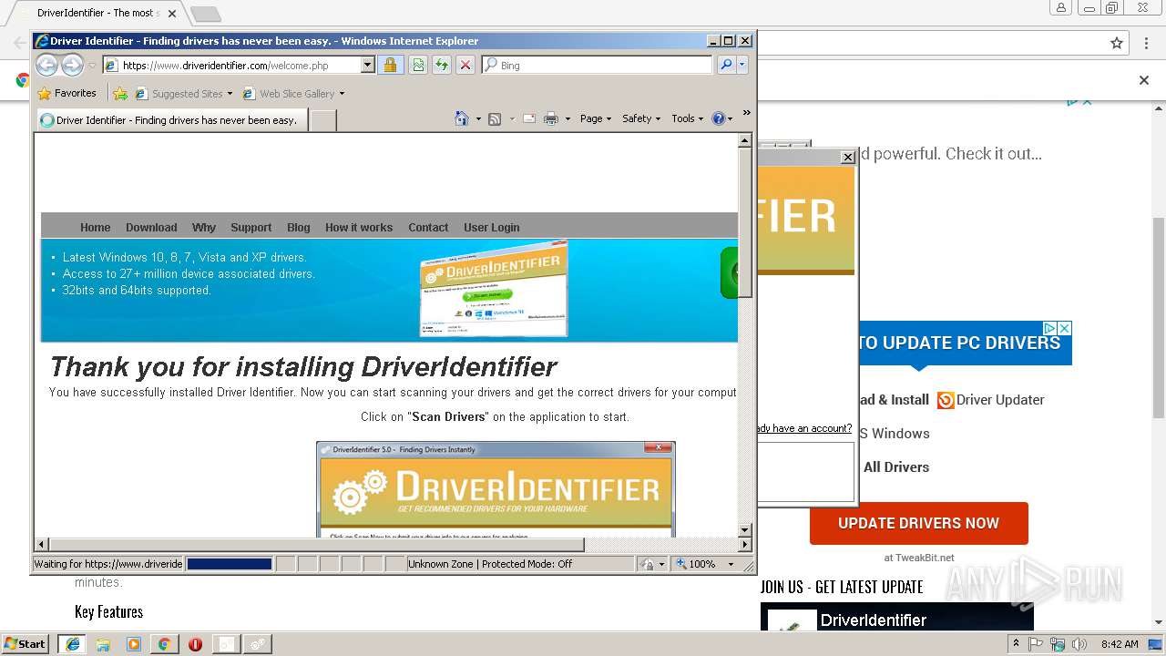
Task: Click the scroll down arrow in IE
Action: [x=745, y=529]
